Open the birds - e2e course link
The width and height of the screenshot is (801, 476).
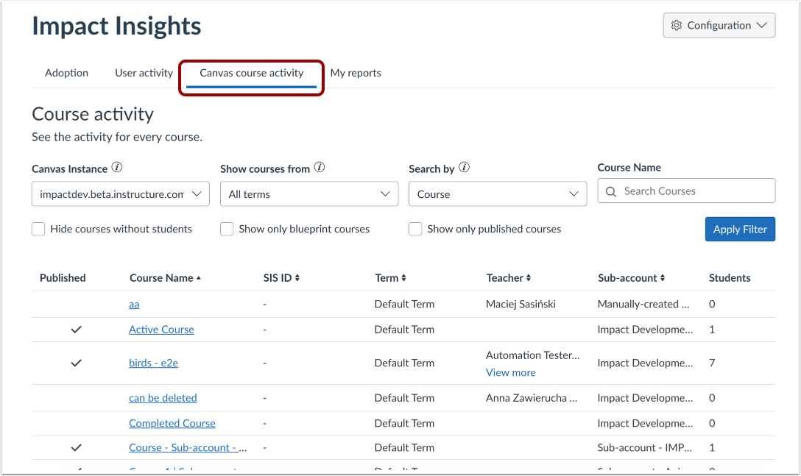pyautogui.click(x=153, y=363)
